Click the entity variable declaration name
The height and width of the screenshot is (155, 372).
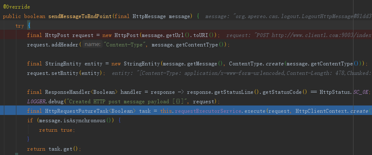pyautogui.click(x=94, y=64)
